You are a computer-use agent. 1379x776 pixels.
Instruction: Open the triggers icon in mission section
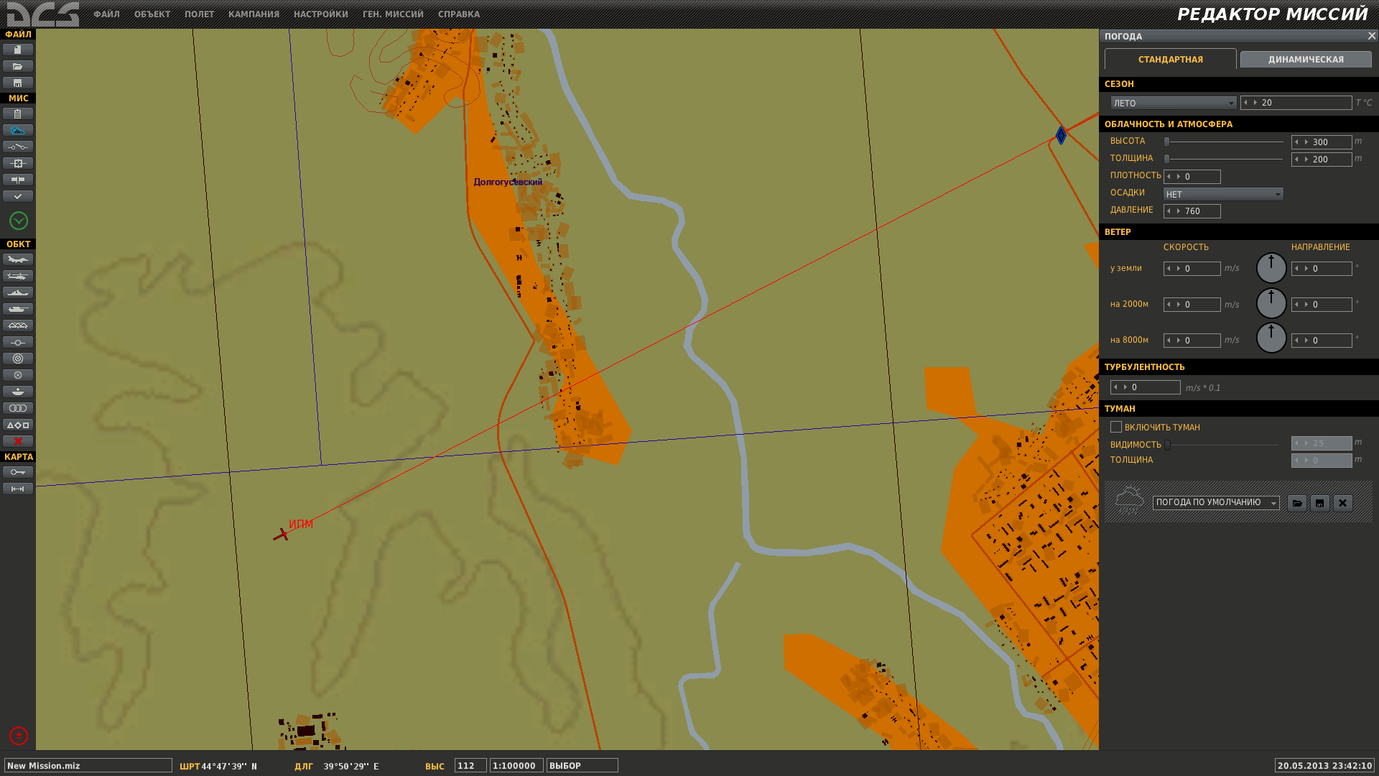(x=18, y=147)
